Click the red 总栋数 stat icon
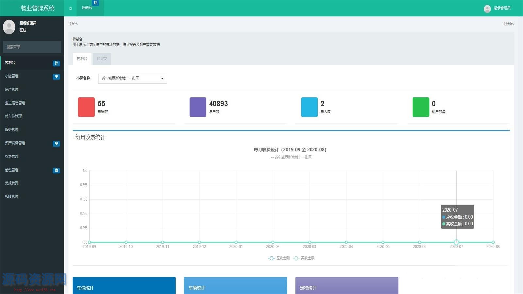This screenshot has width=523, height=294. pos(86,107)
